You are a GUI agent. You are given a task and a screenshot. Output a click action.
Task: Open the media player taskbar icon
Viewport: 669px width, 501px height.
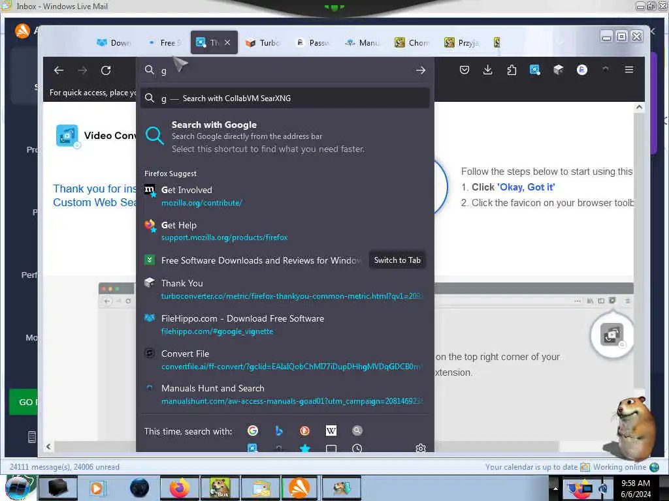coord(97,488)
